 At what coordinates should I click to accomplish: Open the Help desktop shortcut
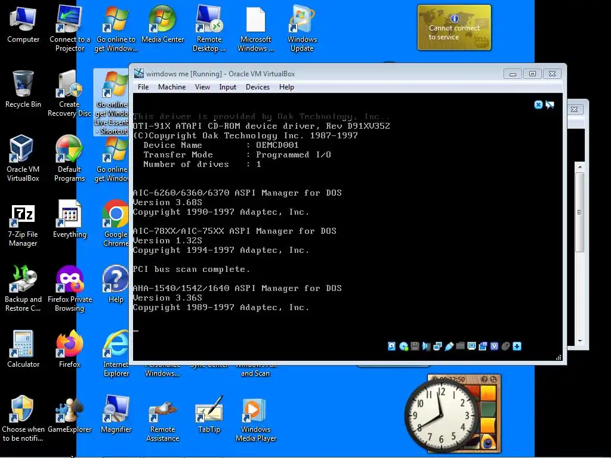click(116, 284)
